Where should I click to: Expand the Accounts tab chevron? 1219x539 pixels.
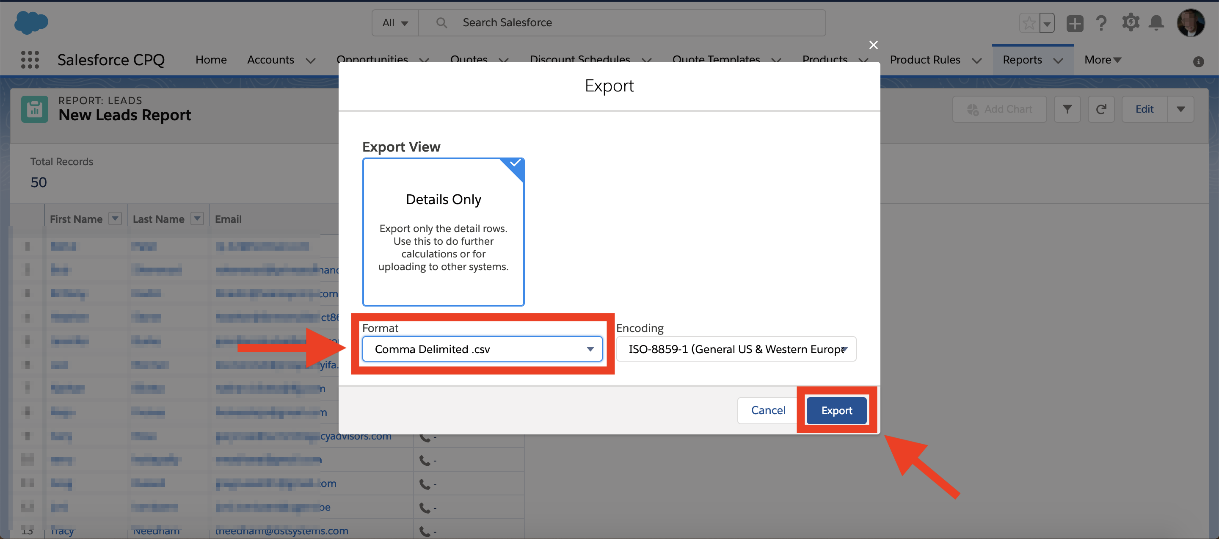click(310, 61)
